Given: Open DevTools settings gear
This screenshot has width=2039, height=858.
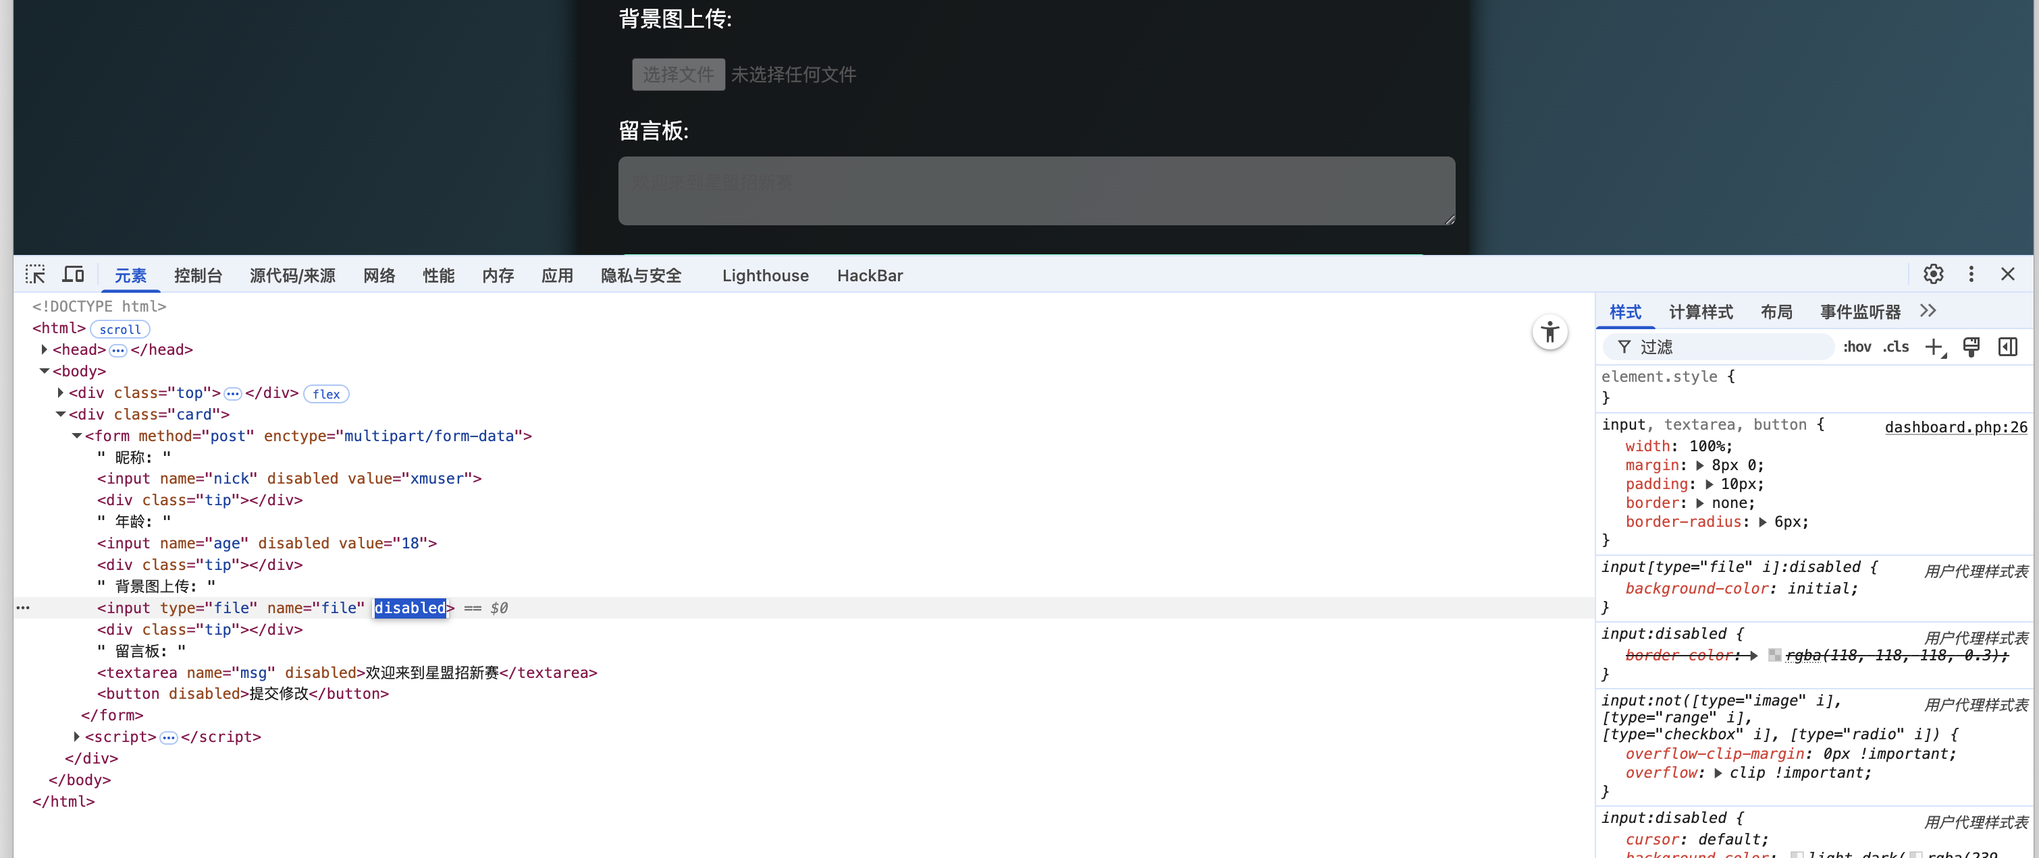Looking at the screenshot, I should pos(1934,274).
